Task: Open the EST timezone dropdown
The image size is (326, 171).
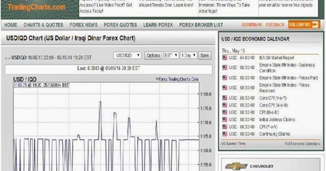Action: tap(171, 56)
